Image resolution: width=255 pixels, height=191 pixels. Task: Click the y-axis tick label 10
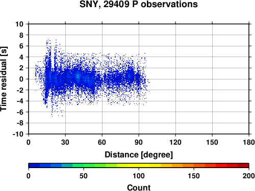(x=19, y=24)
